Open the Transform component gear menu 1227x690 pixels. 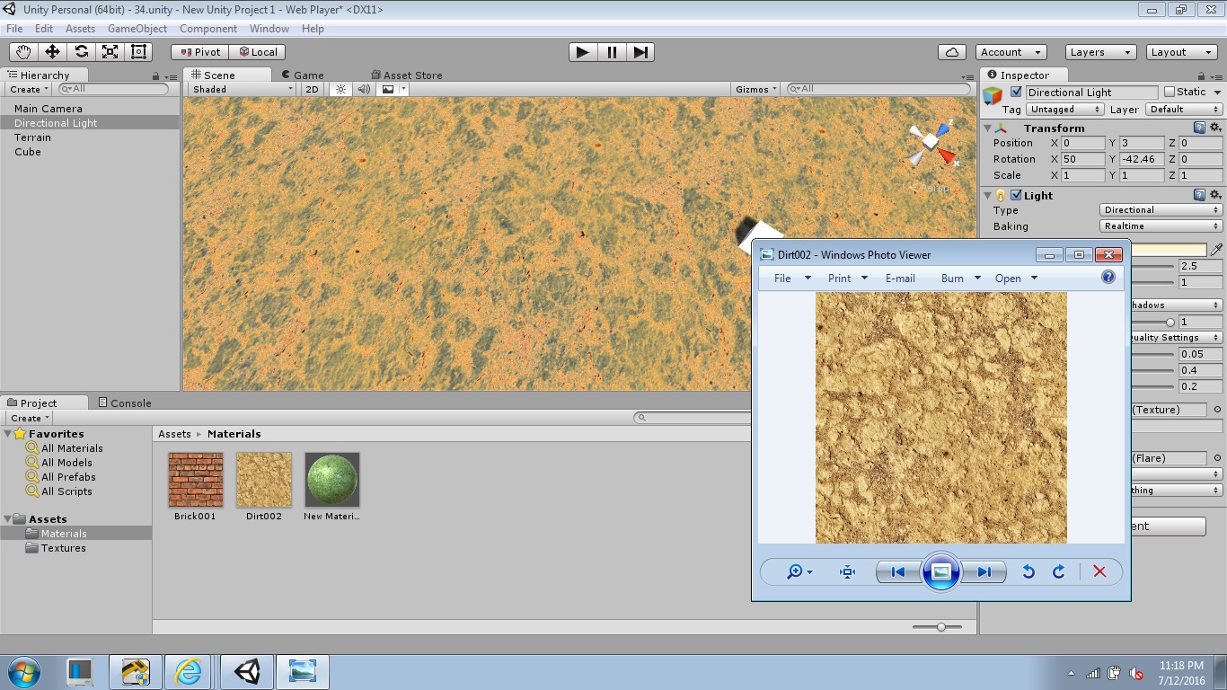pyautogui.click(x=1215, y=128)
